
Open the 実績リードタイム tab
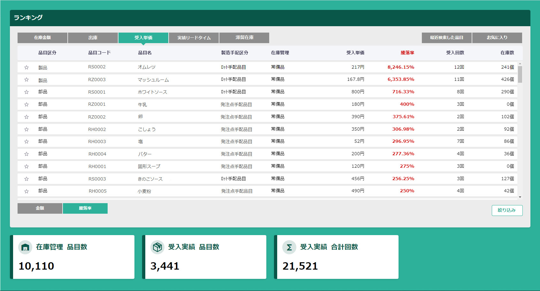click(193, 38)
